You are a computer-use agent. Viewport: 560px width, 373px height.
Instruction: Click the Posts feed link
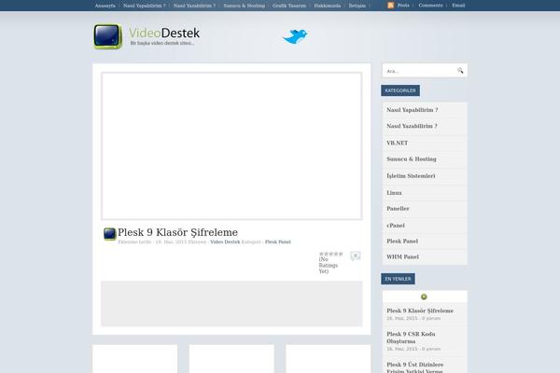(x=403, y=6)
